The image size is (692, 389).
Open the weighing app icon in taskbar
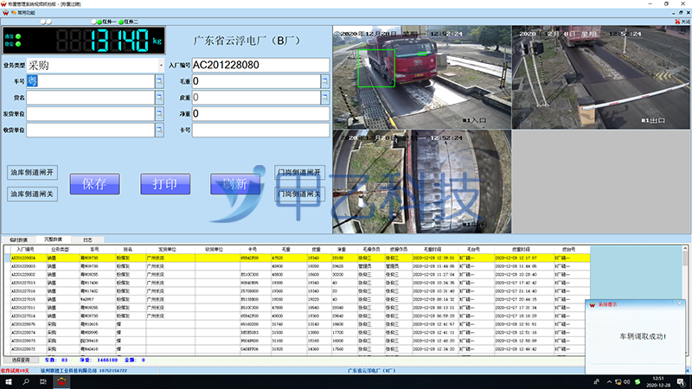pyautogui.click(x=62, y=381)
